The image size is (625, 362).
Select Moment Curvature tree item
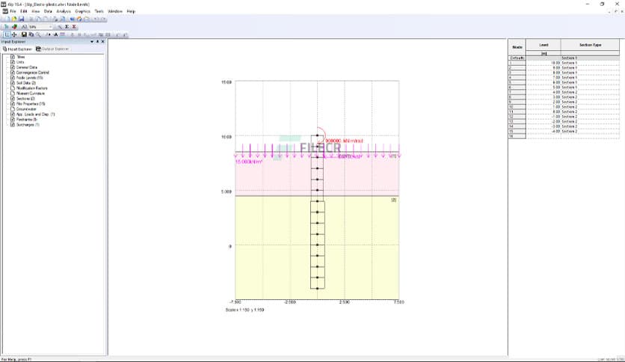coord(31,93)
